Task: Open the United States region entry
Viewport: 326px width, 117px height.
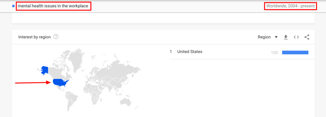Action: [190, 52]
